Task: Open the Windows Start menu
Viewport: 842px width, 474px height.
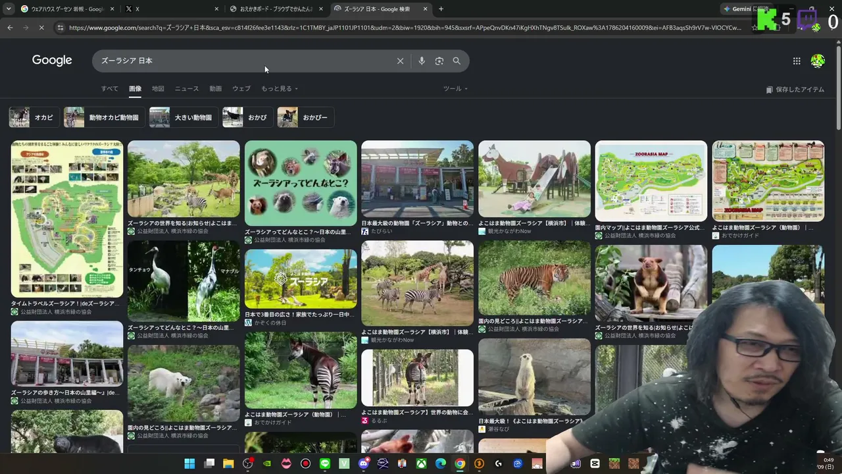Action: [189, 463]
